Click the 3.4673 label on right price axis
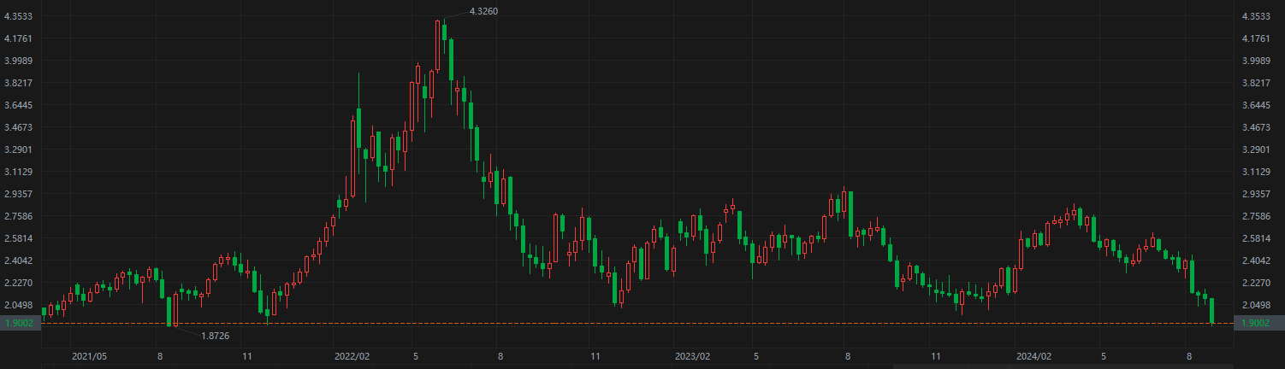Viewport: 1285px width, 369px height. (x=1254, y=127)
